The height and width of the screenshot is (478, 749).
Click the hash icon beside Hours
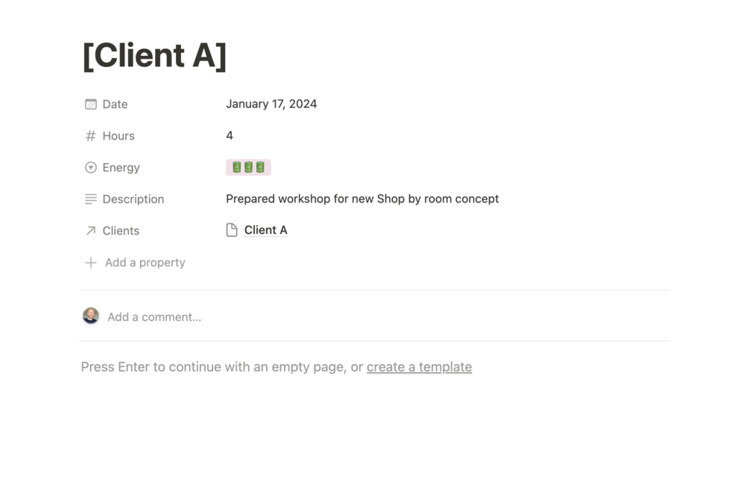[91, 136]
